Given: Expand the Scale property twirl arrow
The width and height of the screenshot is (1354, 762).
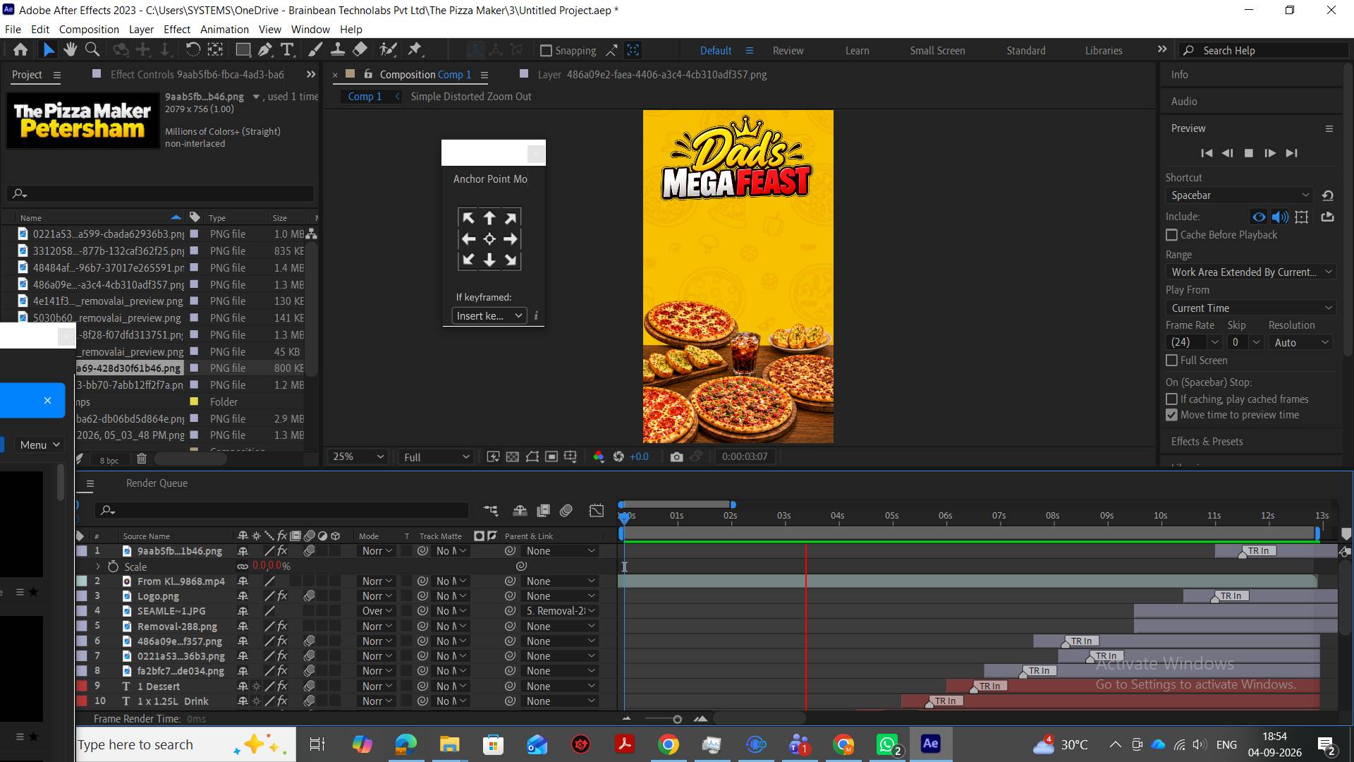Looking at the screenshot, I should click(x=98, y=567).
